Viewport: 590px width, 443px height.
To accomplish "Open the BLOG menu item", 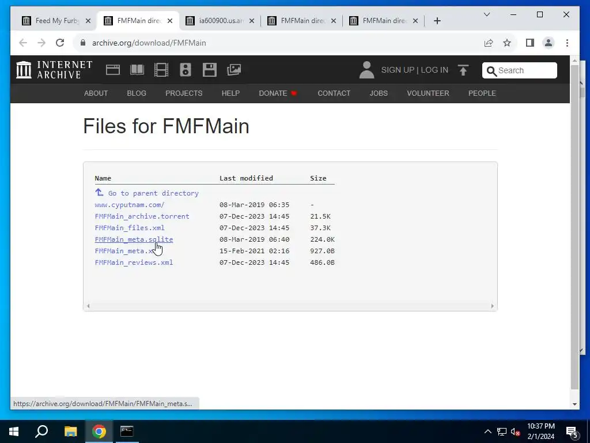I will 137,93.
